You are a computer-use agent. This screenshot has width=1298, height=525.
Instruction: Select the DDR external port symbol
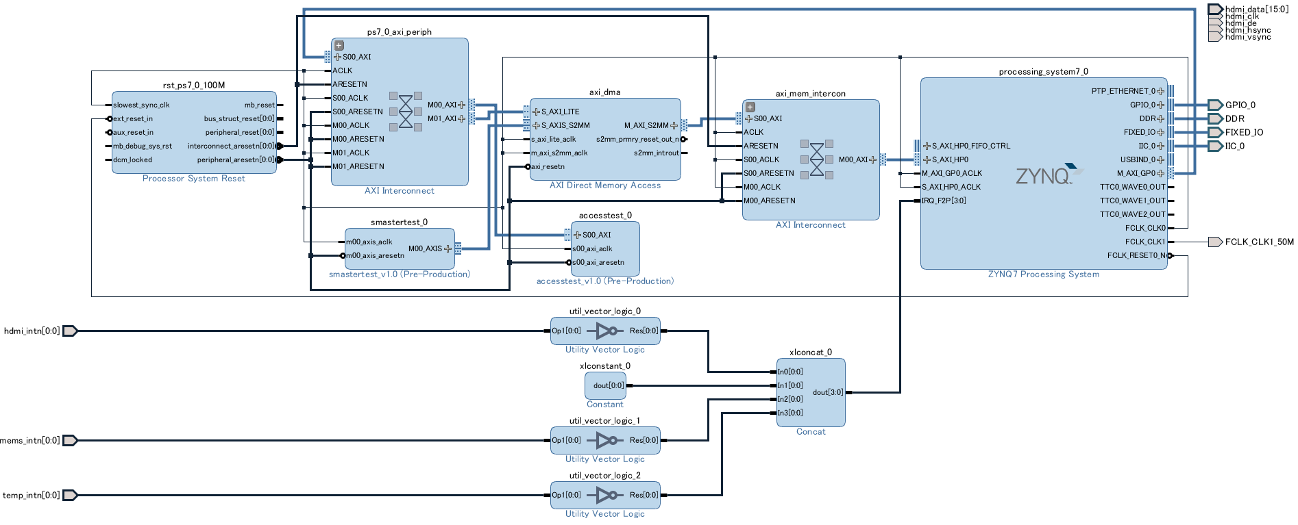1214,118
